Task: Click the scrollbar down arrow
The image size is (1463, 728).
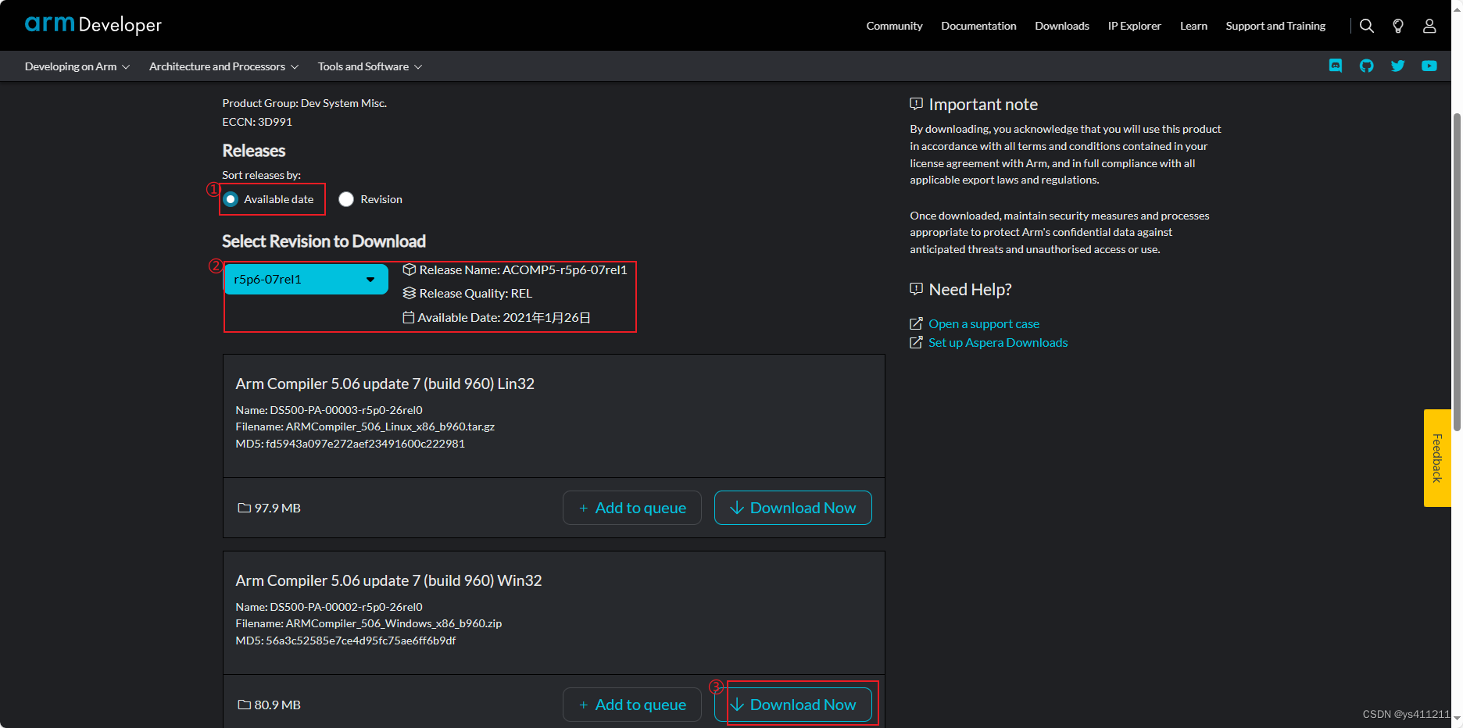Action: pyautogui.click(x=1457, y=717)
